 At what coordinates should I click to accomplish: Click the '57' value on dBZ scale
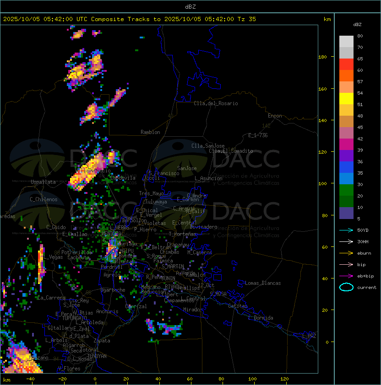[360, 81]
